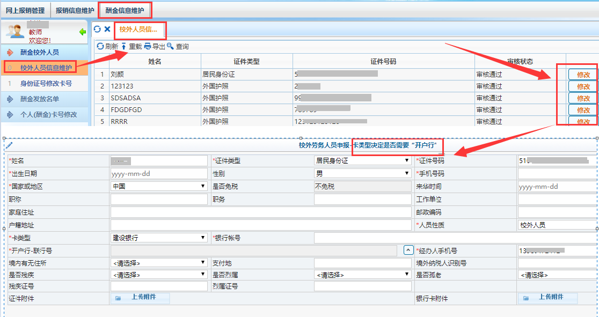Click 修改 button for row 刘颜
Image resolution: width=599 pixels, height=317 pixels.
583,75
